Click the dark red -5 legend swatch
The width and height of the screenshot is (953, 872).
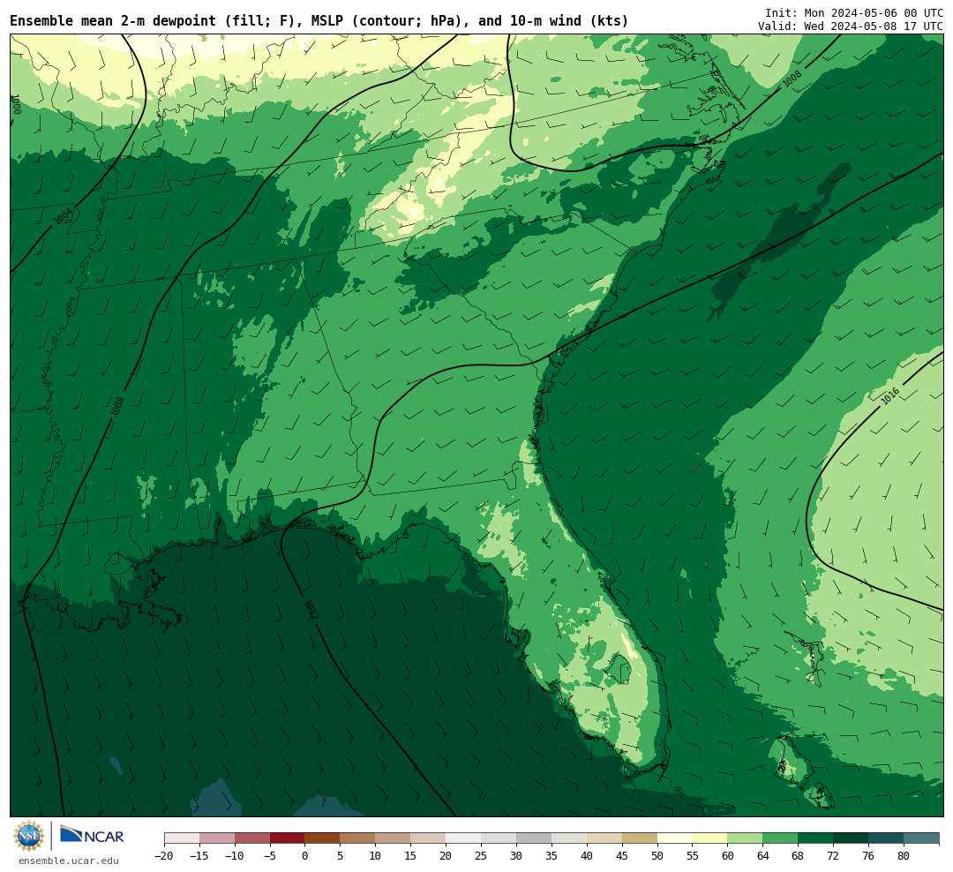coord(287,838)
